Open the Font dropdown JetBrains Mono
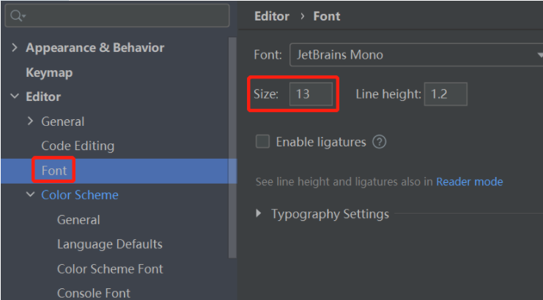The image size is (543, 300). click(415, 54)
